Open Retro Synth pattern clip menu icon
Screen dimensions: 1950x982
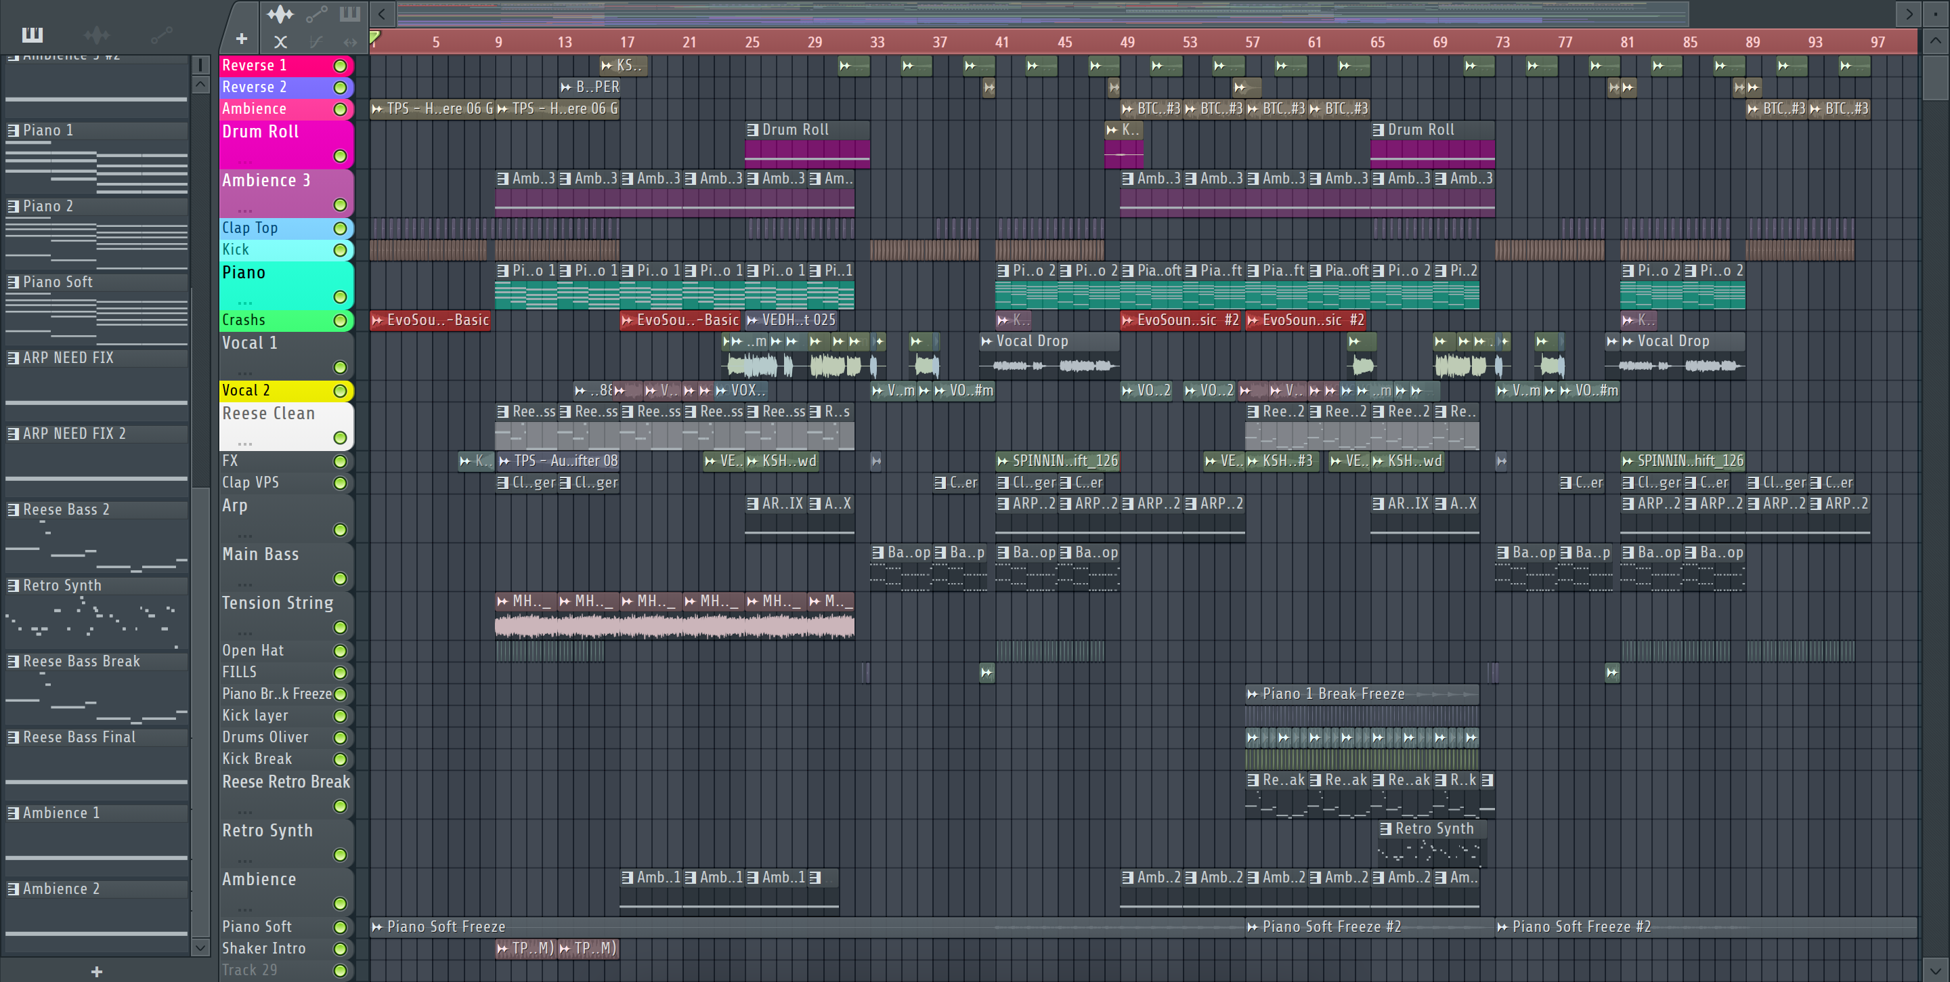(1385, 829)
